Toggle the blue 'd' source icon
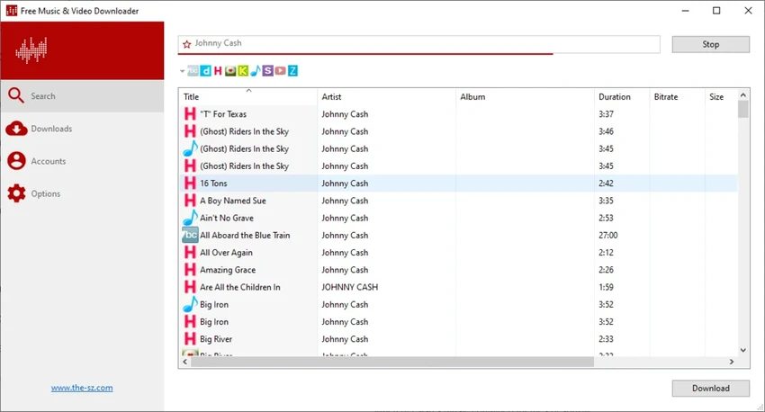Screen dimensions: 765x412 (206, 71)
